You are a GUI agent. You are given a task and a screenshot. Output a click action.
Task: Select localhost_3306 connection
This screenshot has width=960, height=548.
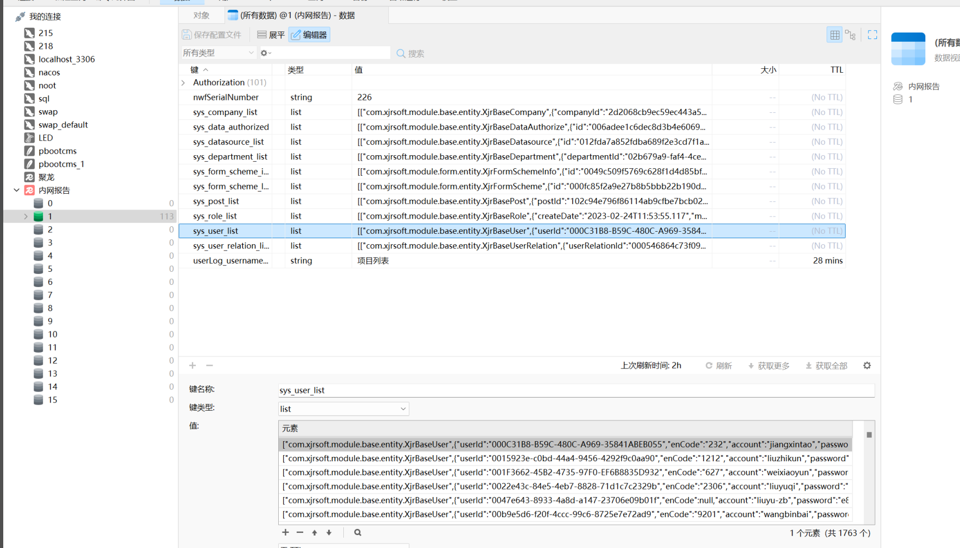tap(66, 59)
